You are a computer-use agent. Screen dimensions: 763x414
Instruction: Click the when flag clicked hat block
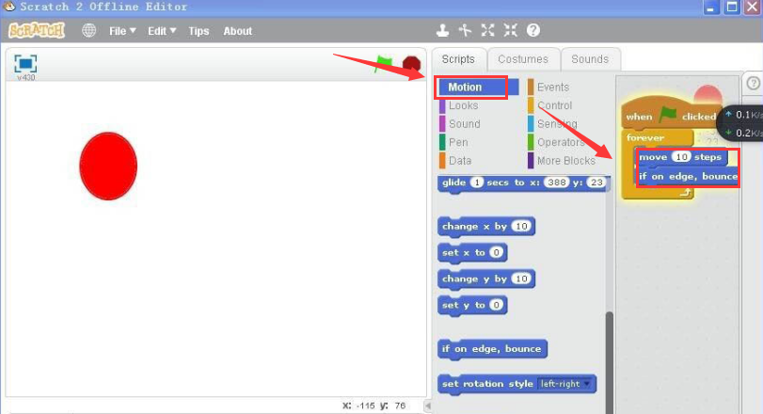(670, 113)
